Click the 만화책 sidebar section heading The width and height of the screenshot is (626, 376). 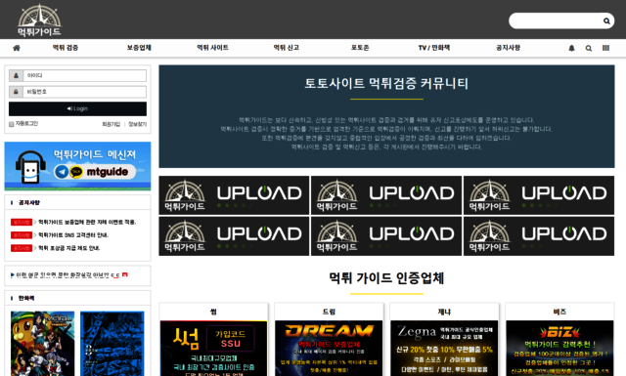[x=26, y=298]
